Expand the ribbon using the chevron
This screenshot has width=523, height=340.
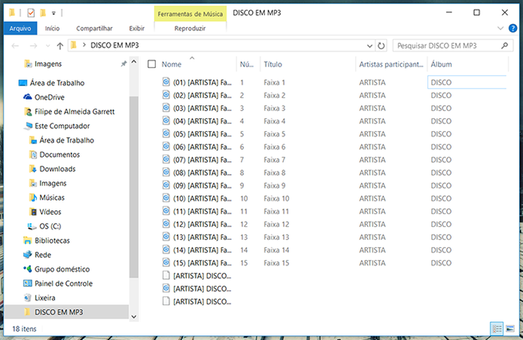coord(500,28)
